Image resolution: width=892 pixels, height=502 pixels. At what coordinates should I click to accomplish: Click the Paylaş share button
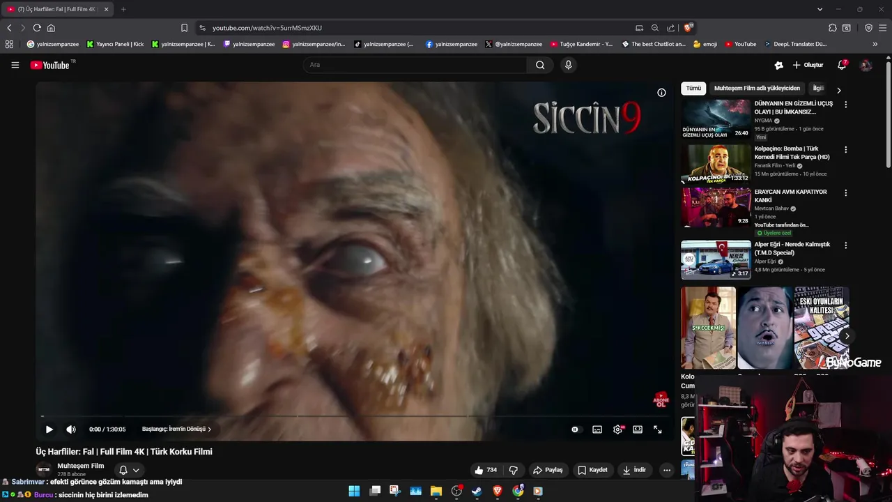(x=548, y=470)
